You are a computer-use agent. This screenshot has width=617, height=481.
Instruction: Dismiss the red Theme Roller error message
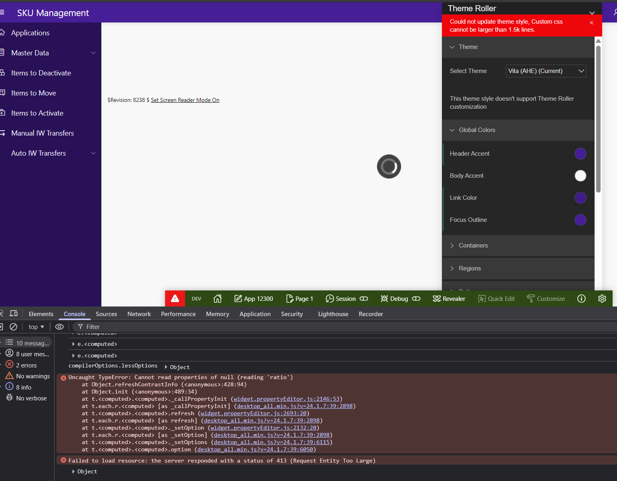click(591, 23)
